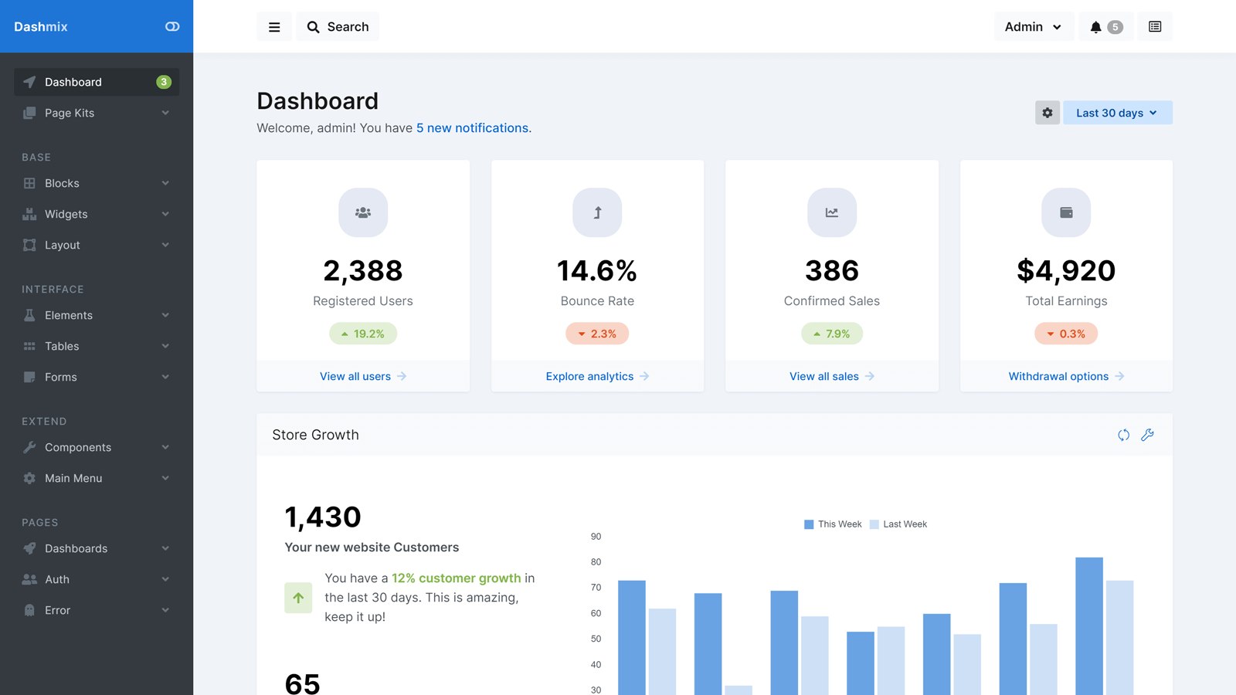Viewport: 1236px width, 695px height.
Task: Refresh the Store Growth block
Action: [x=1123, y=435]
